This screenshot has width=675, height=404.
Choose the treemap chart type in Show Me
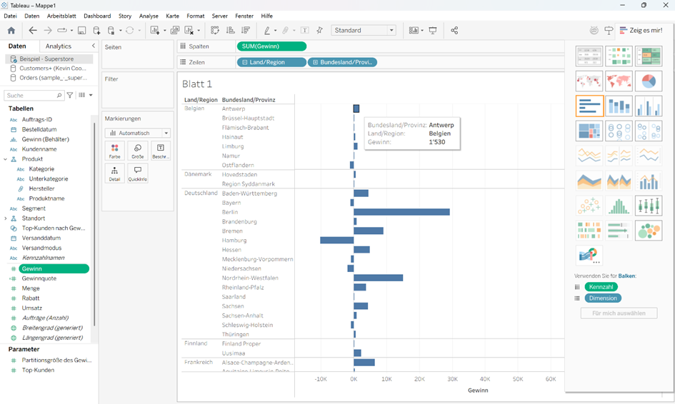[x=589, y=131]
